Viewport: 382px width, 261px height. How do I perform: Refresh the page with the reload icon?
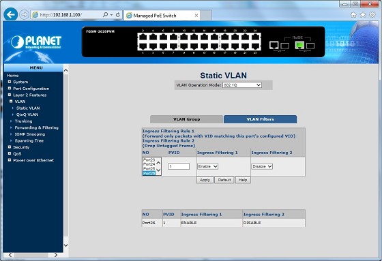pos(118,15)
